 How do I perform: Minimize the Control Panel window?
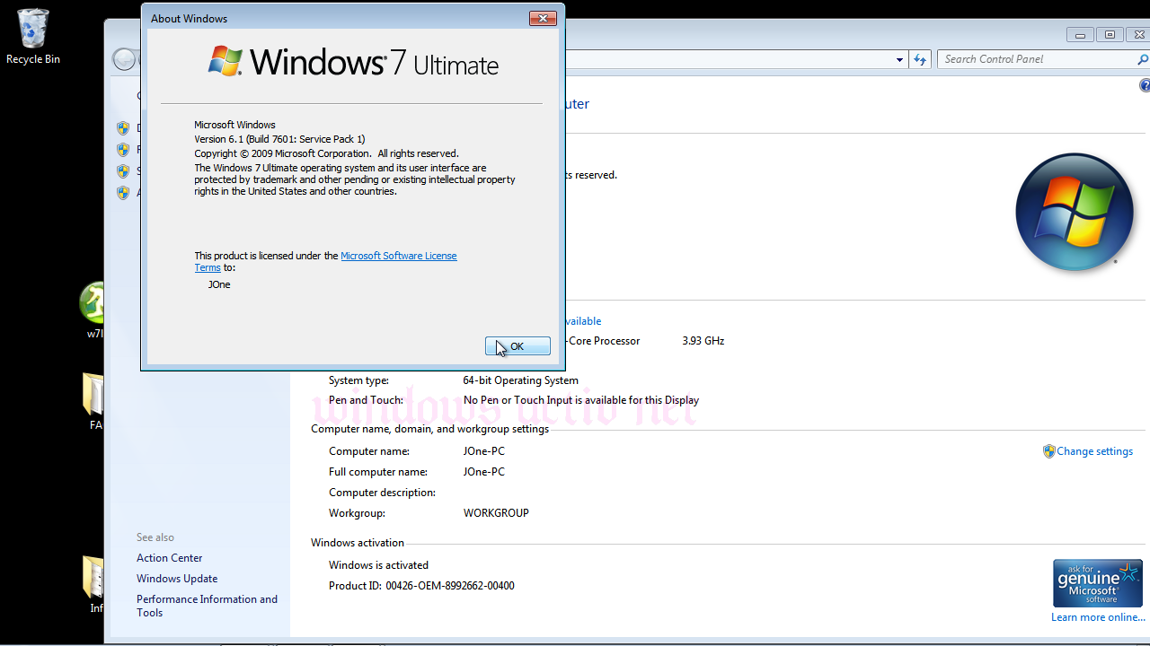click(1080, 34)
